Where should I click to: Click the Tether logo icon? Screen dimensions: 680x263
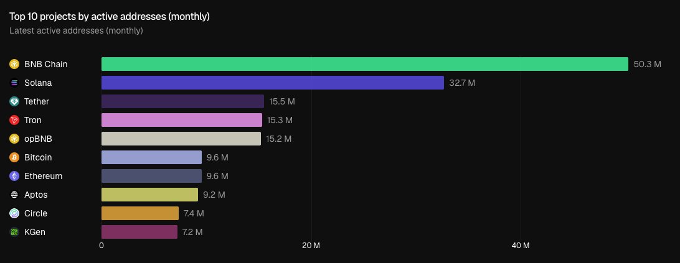pyautogui.click(x=14, y=101)
